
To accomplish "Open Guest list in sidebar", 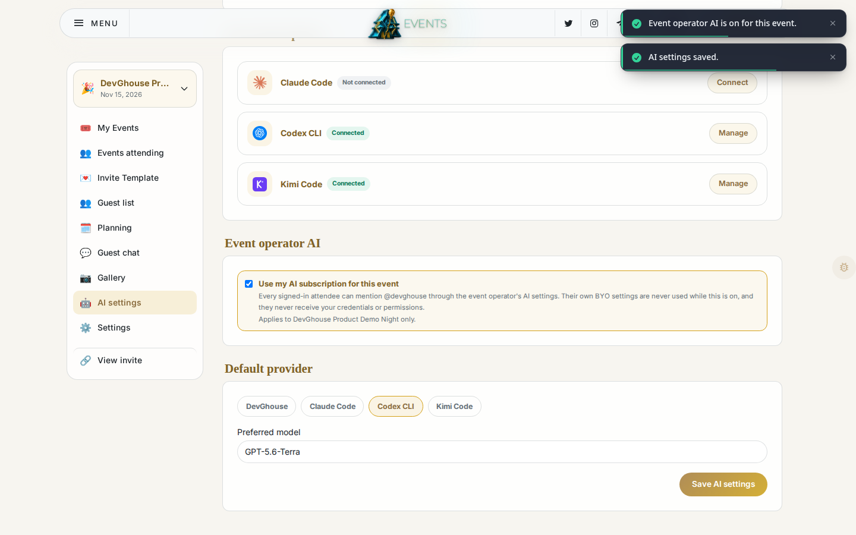I will pyautogui.click(x=135, y=203).
